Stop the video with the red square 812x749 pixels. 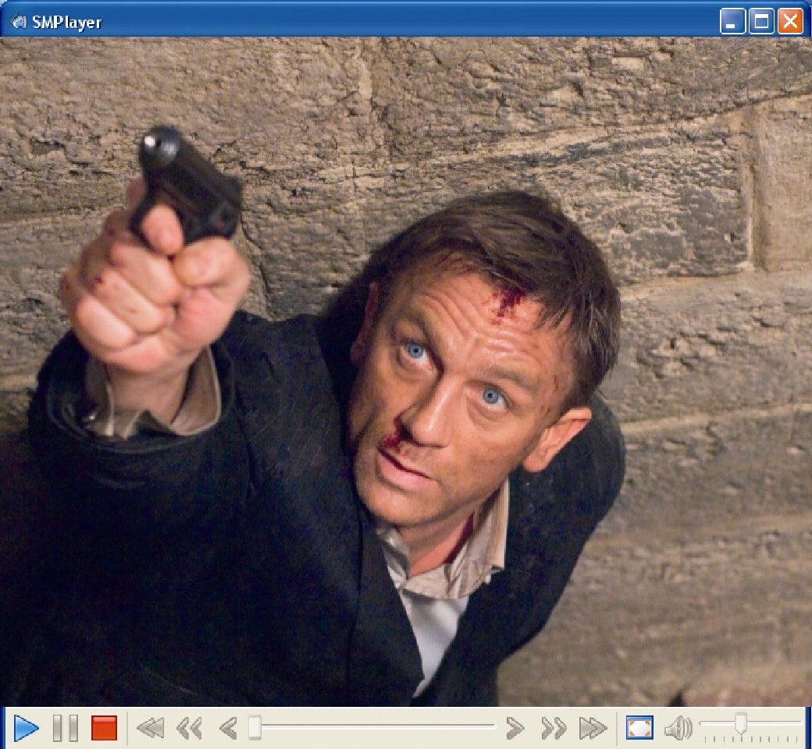[x=104, y=729]
